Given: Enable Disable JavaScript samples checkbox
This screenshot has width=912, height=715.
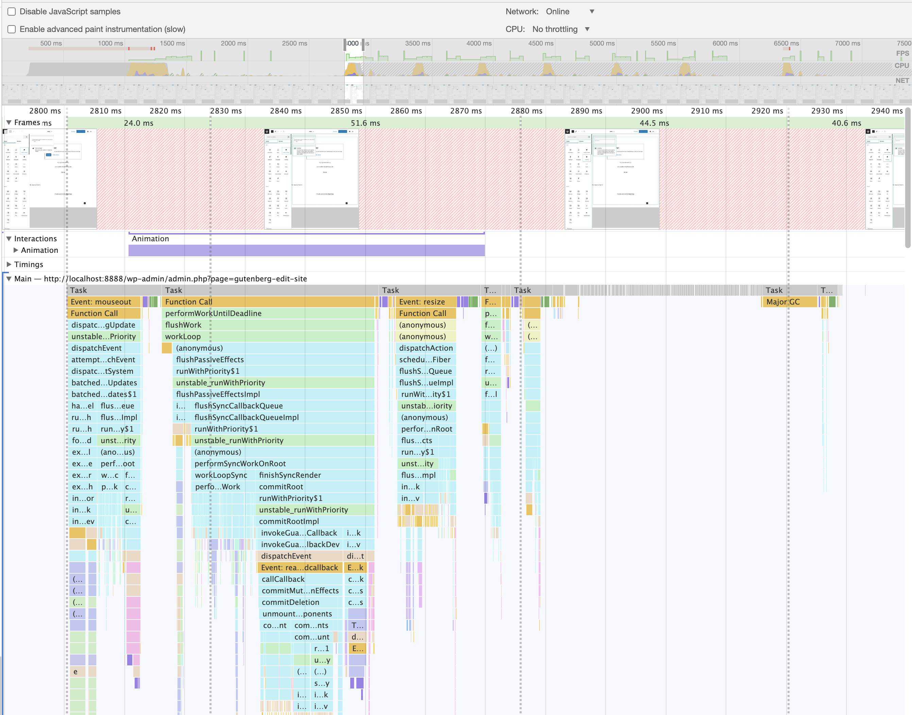Looking at the screenshot, I should pyautogui.click(x=12, y=12).
